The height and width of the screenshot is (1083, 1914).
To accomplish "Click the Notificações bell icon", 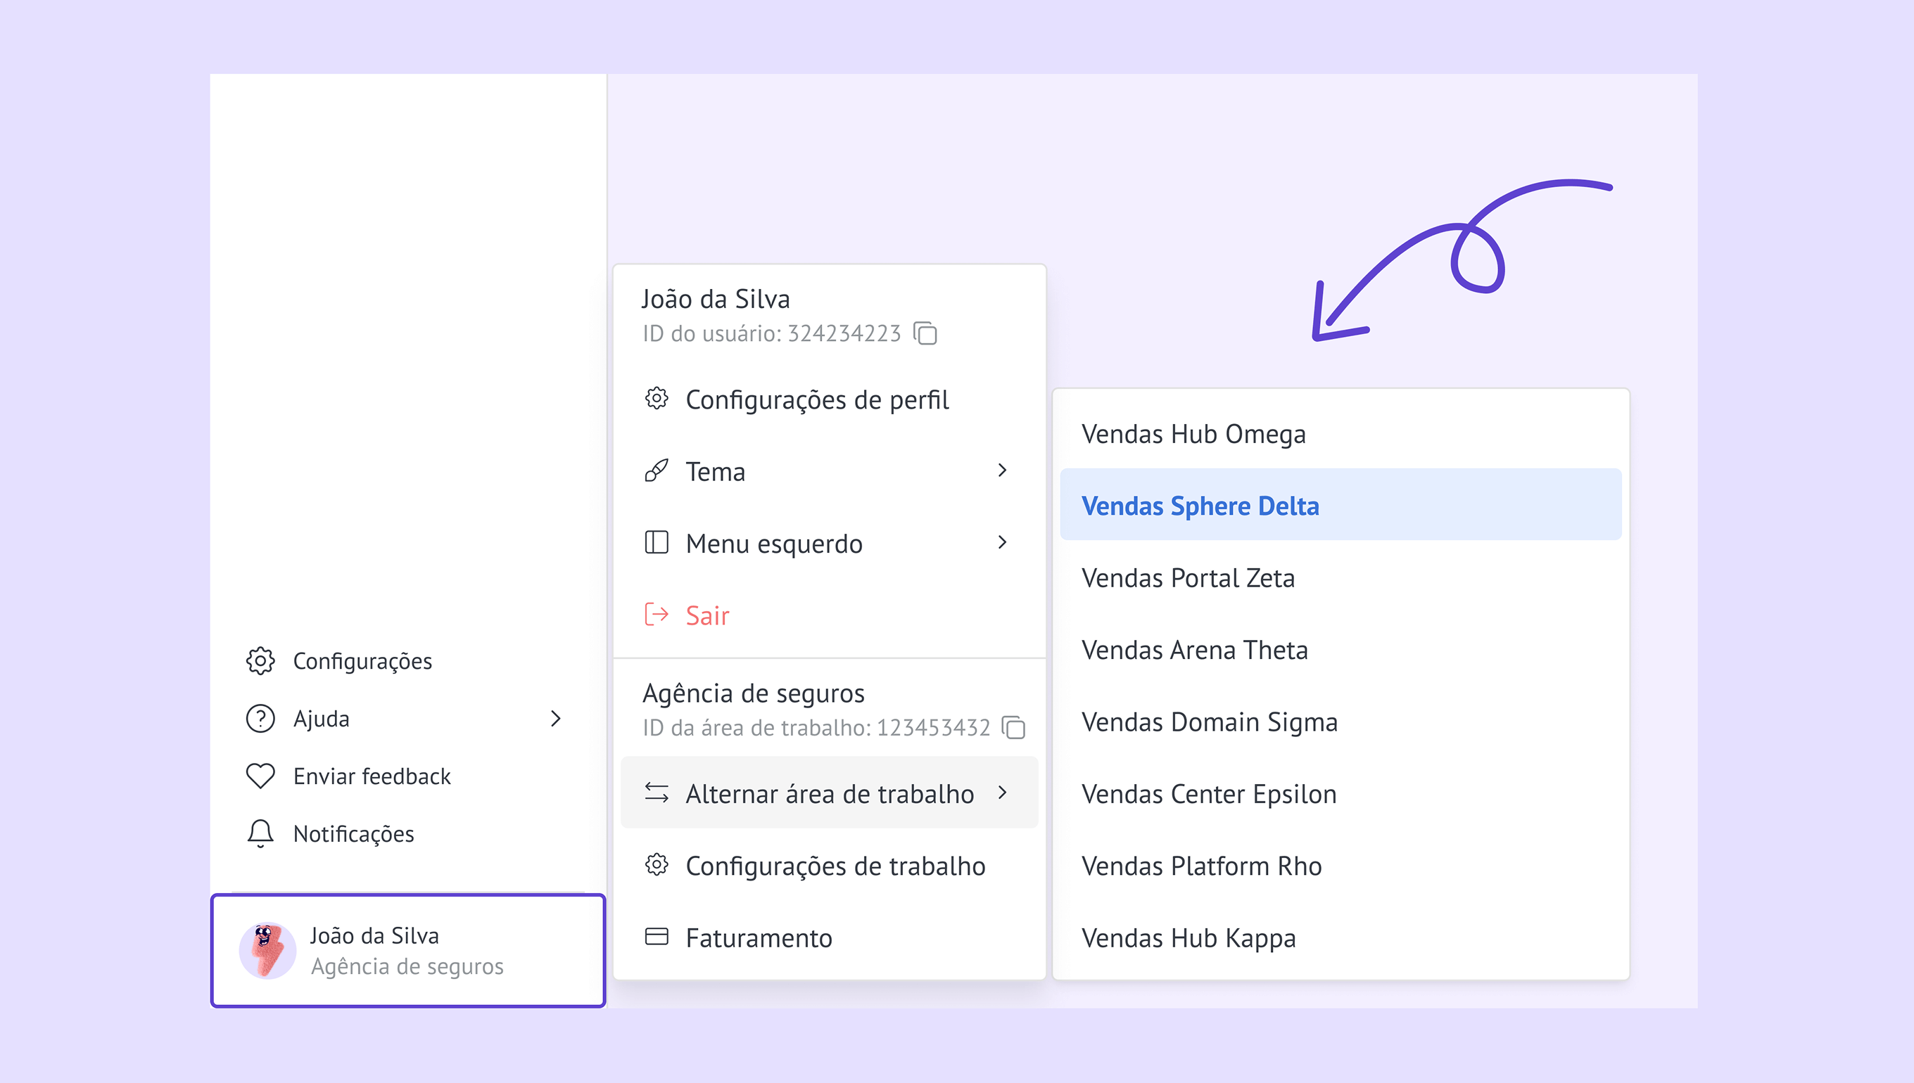I will (260, 834).
